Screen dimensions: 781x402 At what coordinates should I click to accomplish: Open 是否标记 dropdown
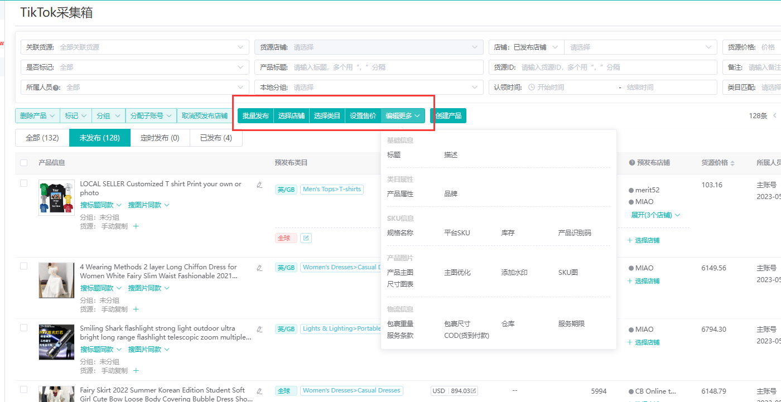click(x=134, y=67)
